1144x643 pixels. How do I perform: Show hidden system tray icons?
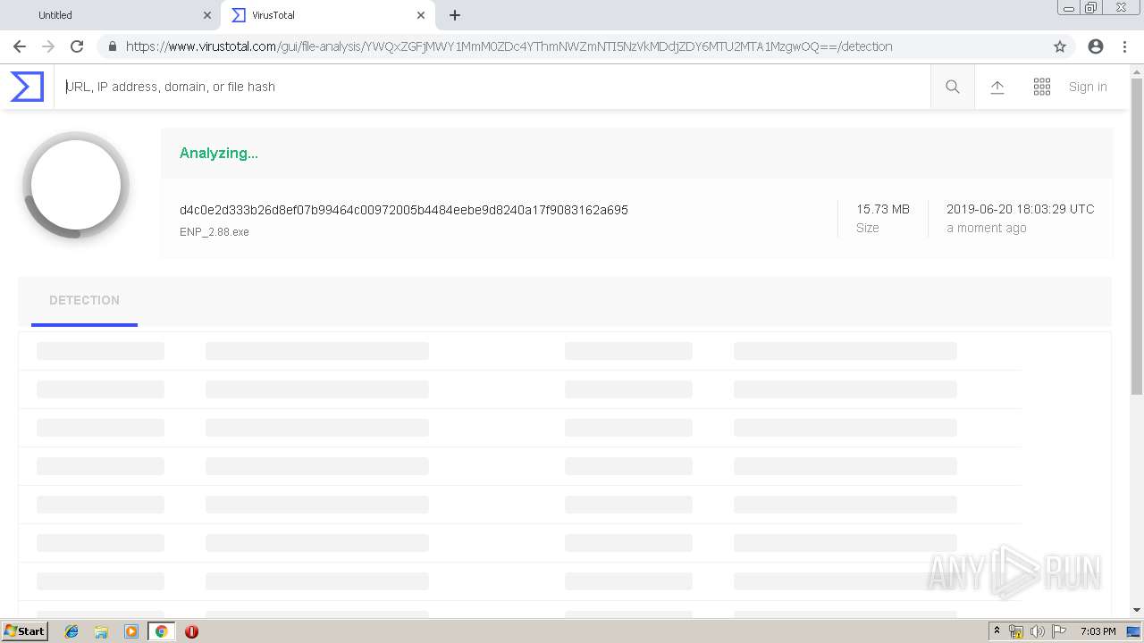point(997,631)
